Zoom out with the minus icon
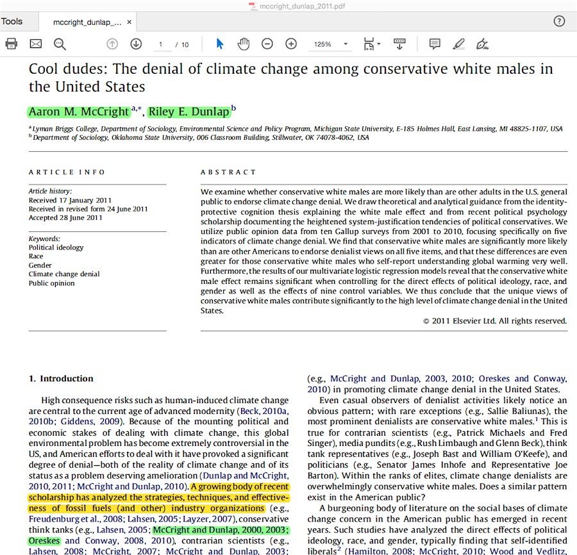577x555 pixels. 267,44
